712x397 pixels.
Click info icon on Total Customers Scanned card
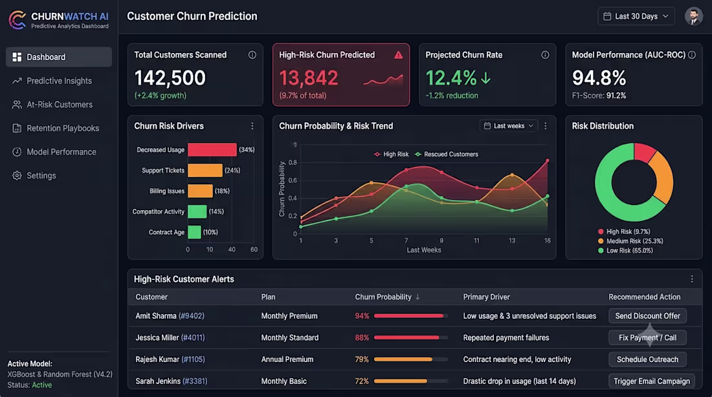[252, 55]
